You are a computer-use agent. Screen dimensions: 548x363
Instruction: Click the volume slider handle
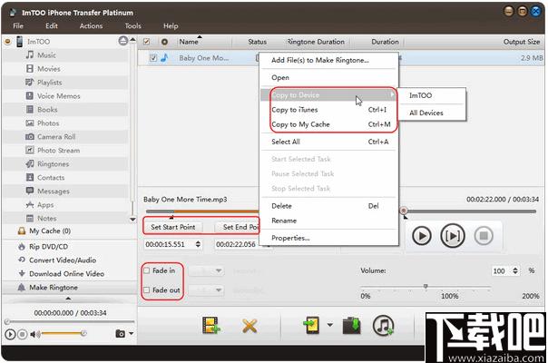426,287
